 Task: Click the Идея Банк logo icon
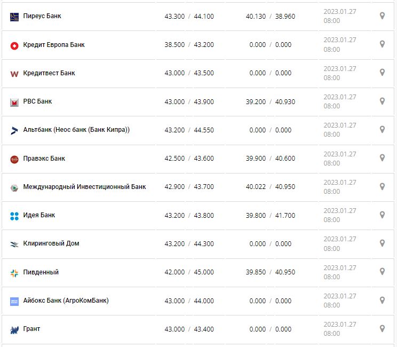pyautogui.click(x=14, y=216)
